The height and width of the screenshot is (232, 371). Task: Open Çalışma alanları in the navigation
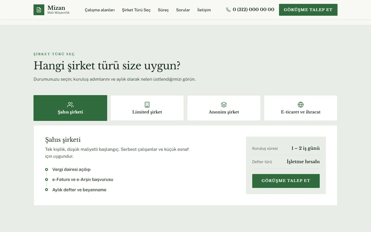[100, 10]
